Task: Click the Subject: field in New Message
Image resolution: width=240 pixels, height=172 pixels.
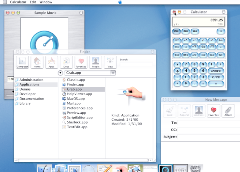Action: 209,137
